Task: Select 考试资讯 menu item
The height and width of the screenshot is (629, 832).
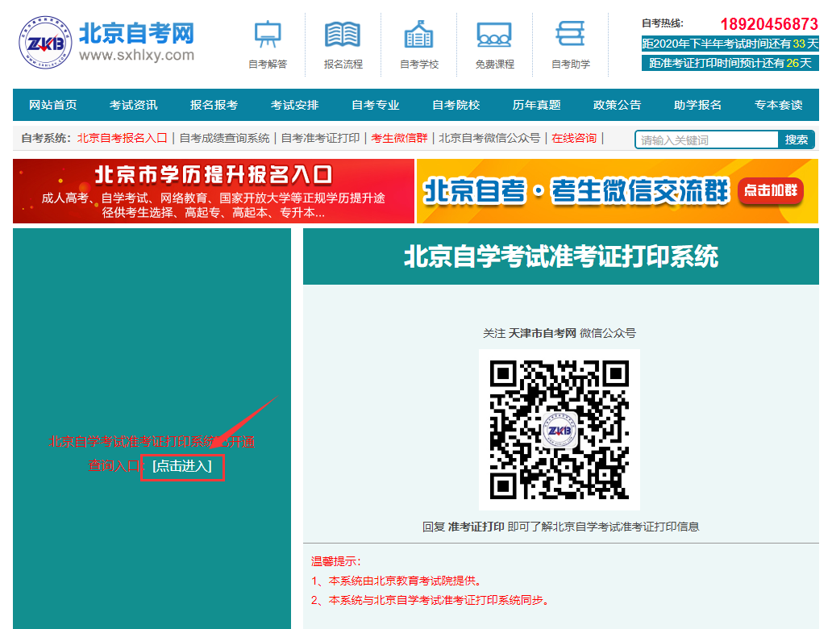Action: pyautogui.click(x=134, y=105)
